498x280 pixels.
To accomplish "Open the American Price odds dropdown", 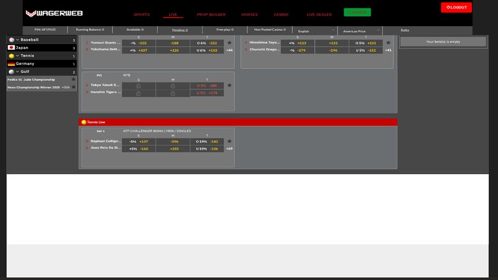I will click(361, 30).
